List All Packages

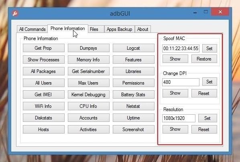pos(44,71)
